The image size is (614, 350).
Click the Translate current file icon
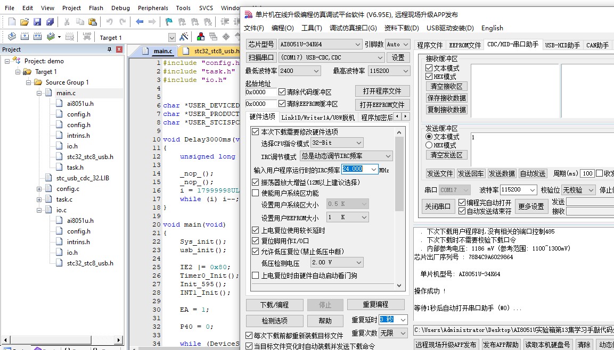12,37
